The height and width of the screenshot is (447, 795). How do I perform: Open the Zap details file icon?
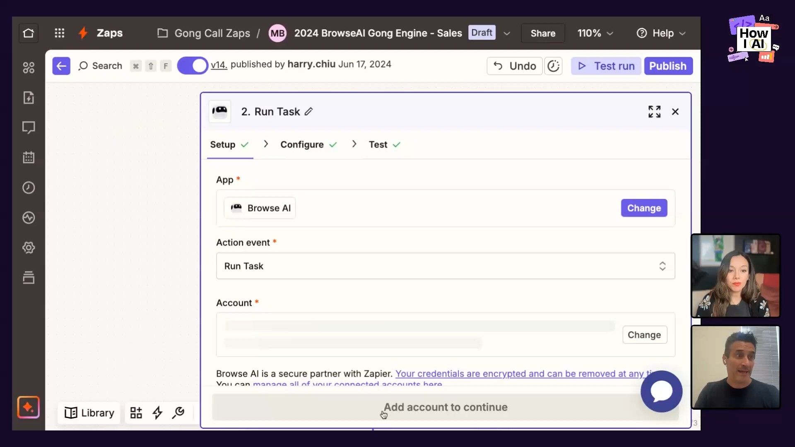(x=29, y=98)
